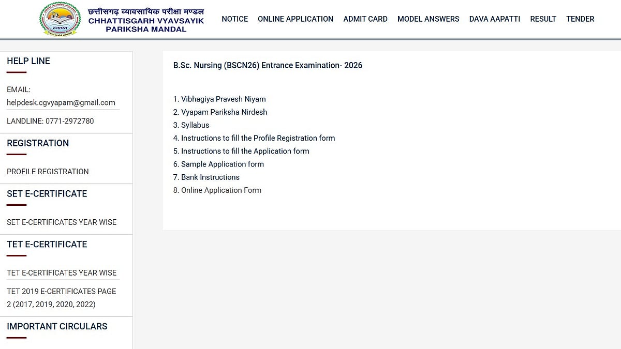Open TET 2019 E-CERTIFICATES PAGE 2 link
Image resolution: width=621 pixels, height=349 pixels.
[61, 298]
